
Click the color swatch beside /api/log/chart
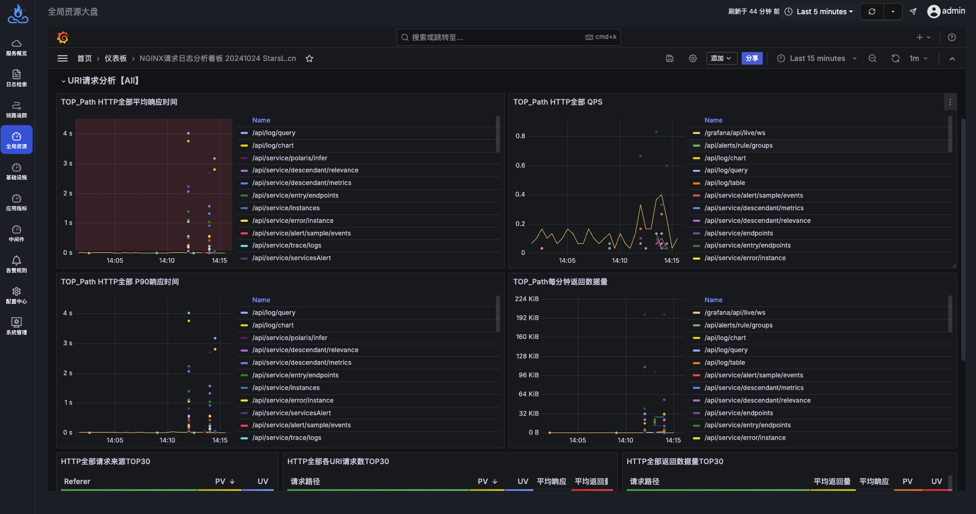point(244,145)
